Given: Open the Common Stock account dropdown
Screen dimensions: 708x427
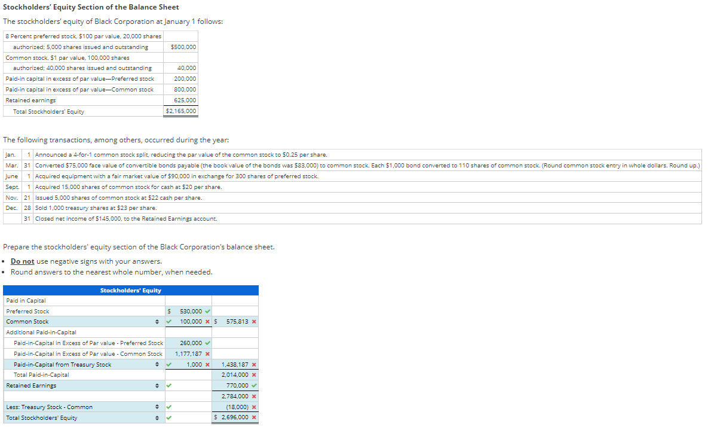Looking at the screenshot, I should [157, 321].
